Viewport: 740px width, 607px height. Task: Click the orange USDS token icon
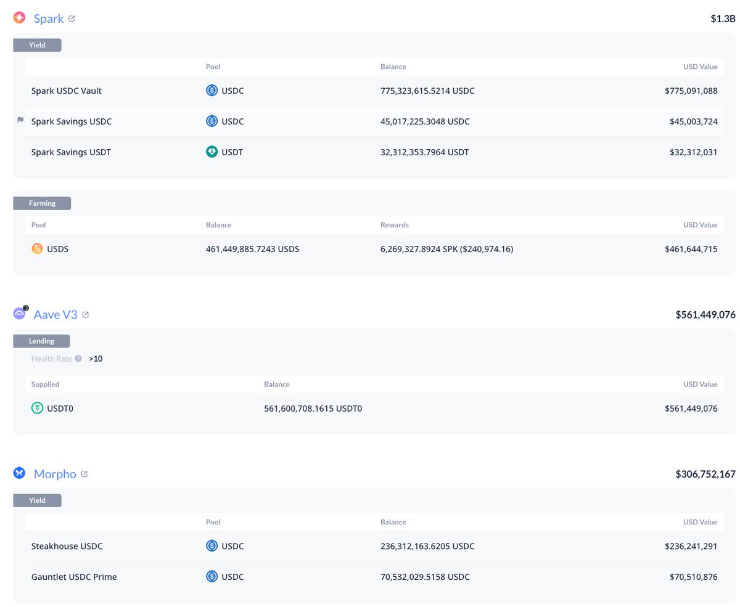[x=37, y=249]
